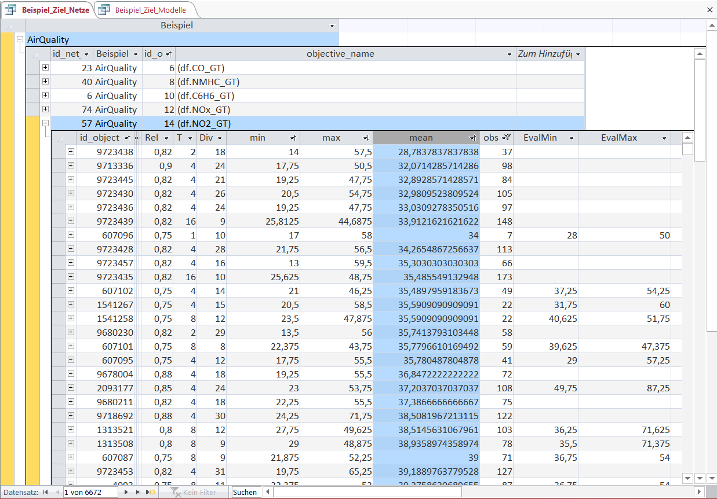Open the id_object column dropdown arrow
Image resolution: width=717 pixels, height=499 pixels.
128,138
